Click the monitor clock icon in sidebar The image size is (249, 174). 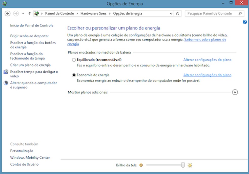tap(6, 72)
